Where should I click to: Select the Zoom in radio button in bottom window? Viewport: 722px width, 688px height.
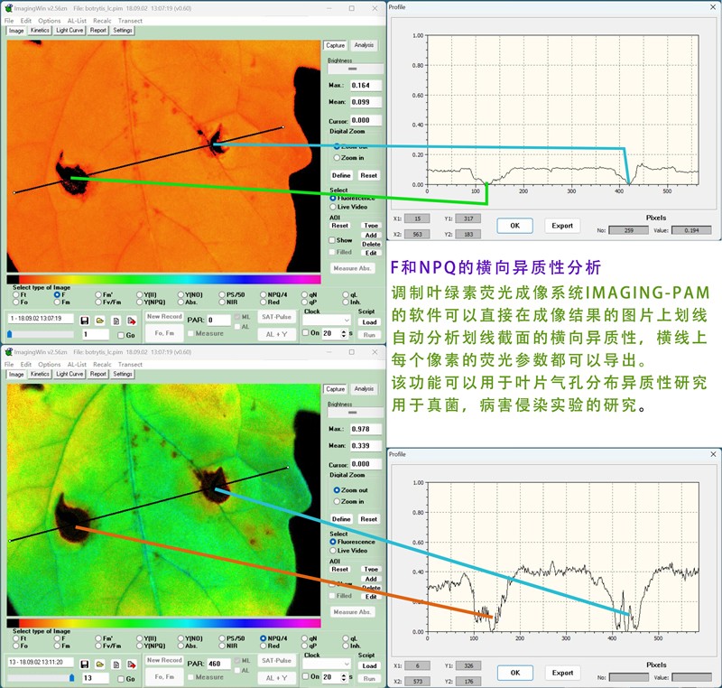(x=336, y=501)
